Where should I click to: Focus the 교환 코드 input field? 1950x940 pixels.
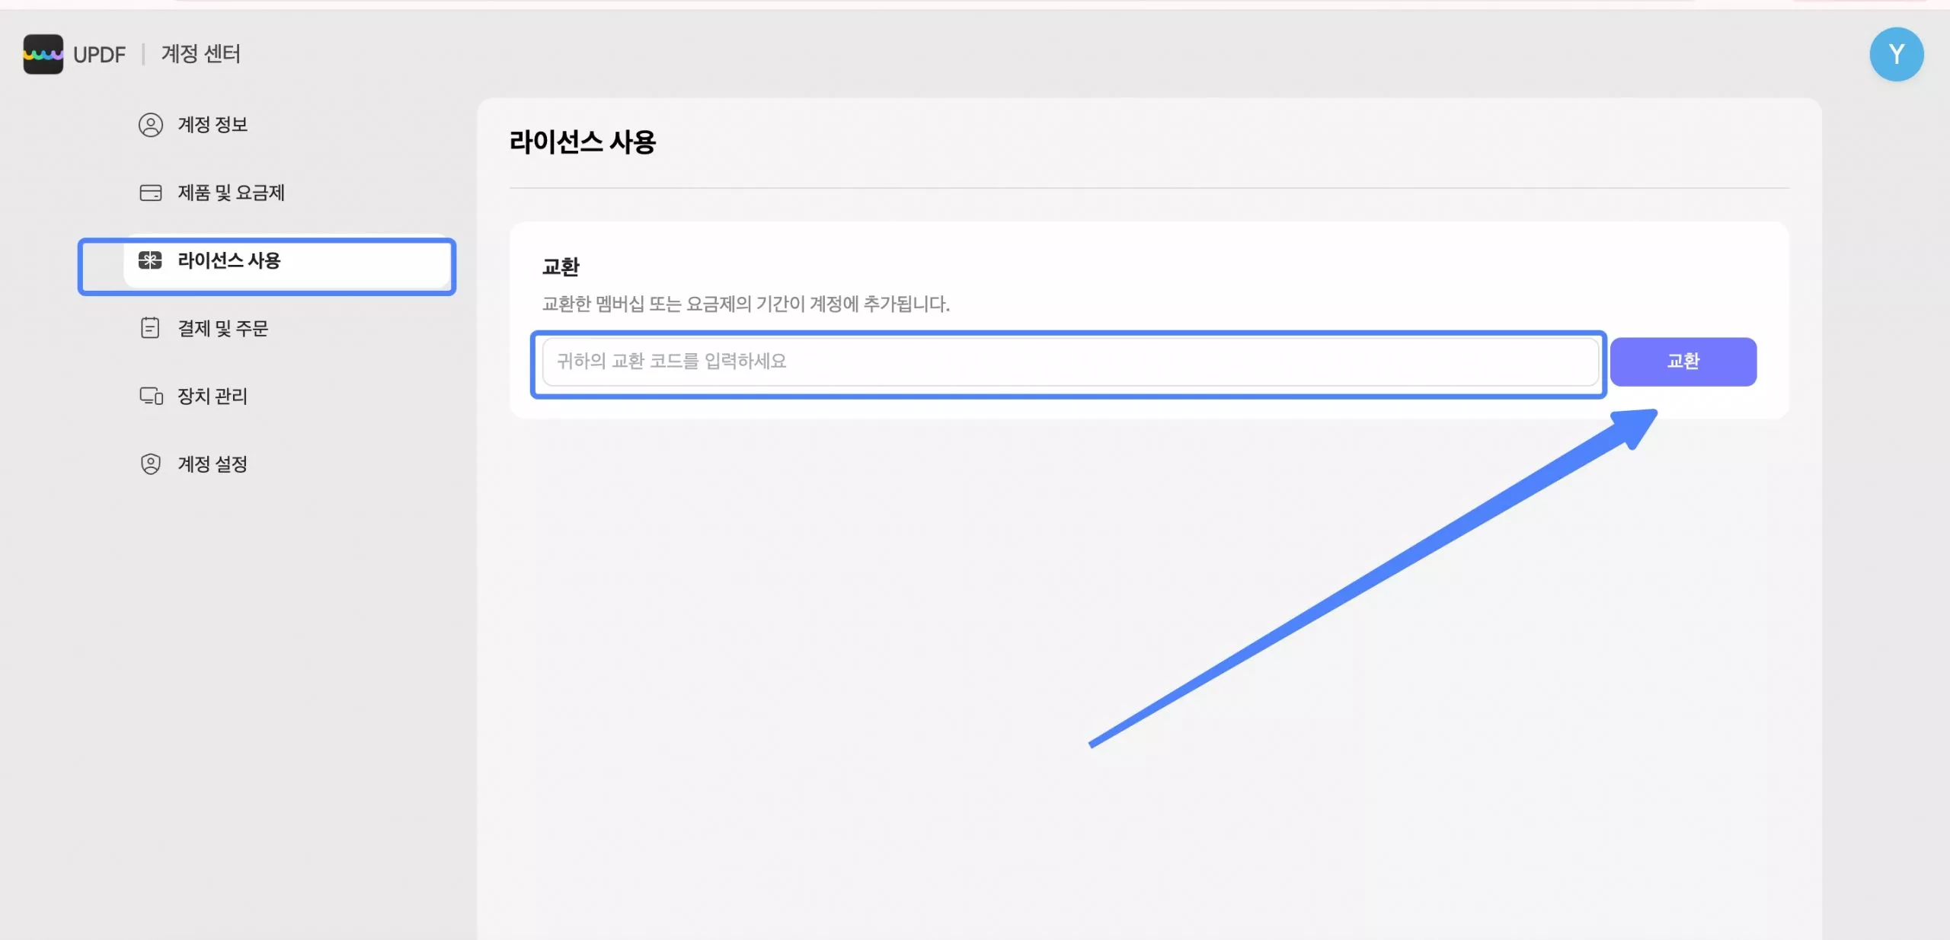(1069, 362)
